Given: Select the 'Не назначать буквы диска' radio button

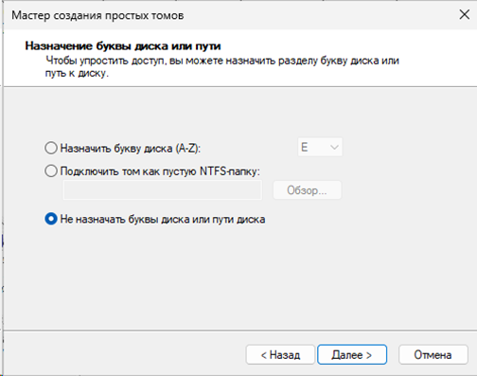Looking at the screenshot, I should coord(51,219).
